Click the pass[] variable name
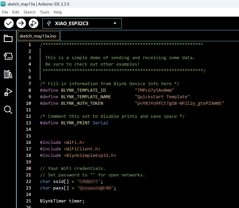This screenshot has width=239, height=208. (61, 188)
